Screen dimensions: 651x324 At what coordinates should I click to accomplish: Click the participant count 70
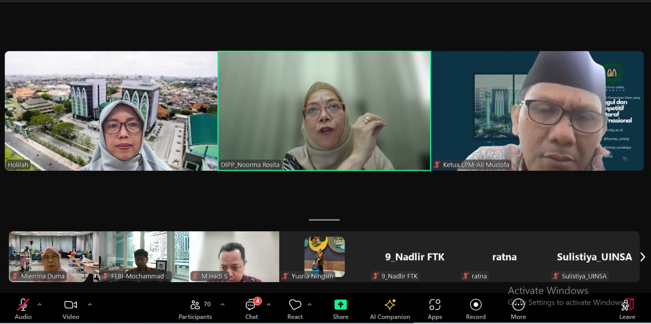tap(207, 304)
